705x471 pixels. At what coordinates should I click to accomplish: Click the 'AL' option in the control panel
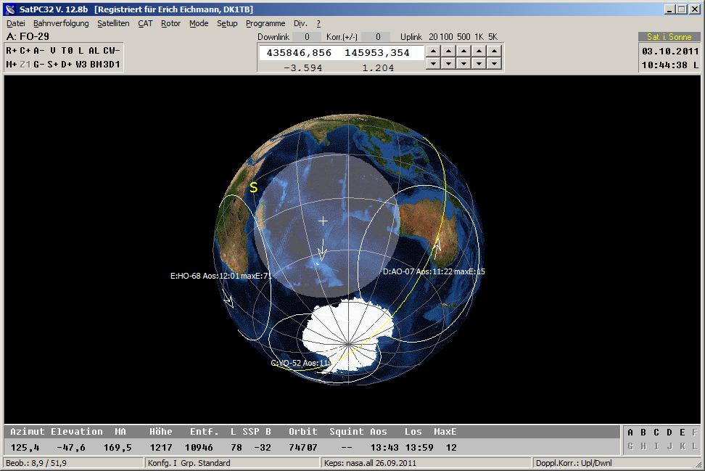94,51
